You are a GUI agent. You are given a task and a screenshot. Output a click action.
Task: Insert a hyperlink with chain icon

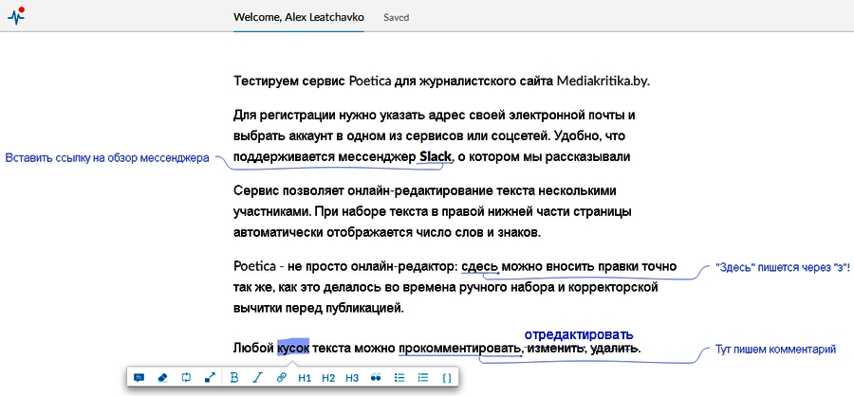[x=282, y=377]
